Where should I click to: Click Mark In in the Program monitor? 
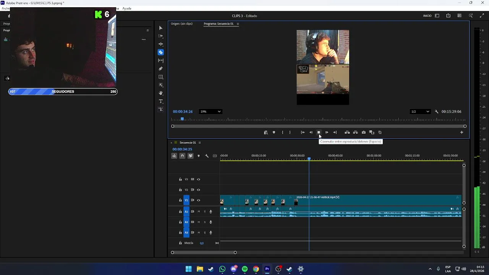[x=282, y=133]
